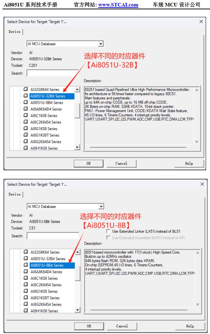Click chip icon of AI8H1K08 Series, lower dialog
The width and height of the screenshot is (210, 334).
pos(26,311)
